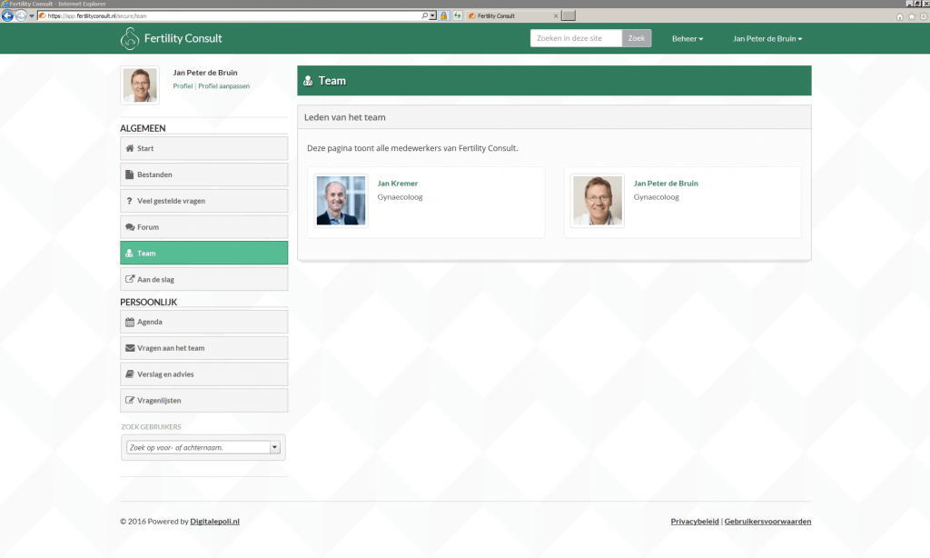
Task: Click the Team header doctor icon
Action: pyautogui.click(x=308, y=81)
